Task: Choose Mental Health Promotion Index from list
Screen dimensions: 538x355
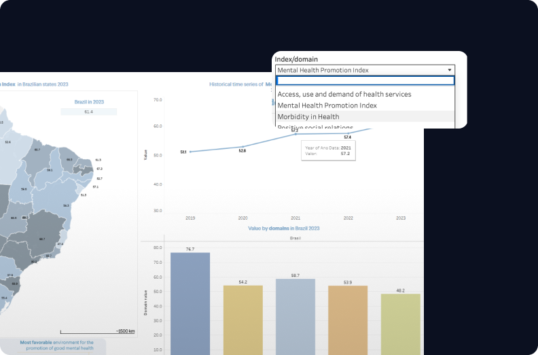Action: pos(327,105)
